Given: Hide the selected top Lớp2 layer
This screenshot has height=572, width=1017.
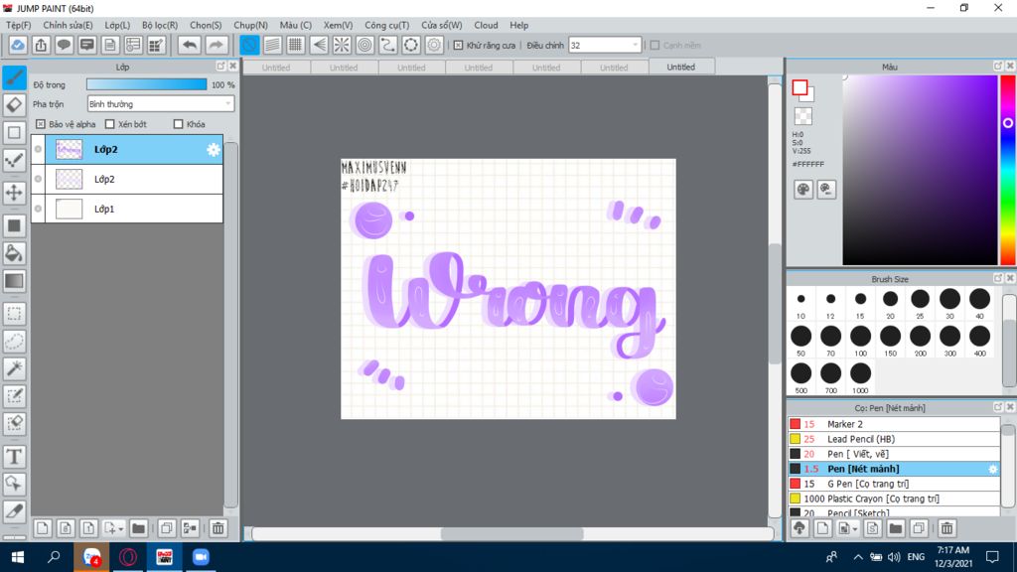Looking at the screenshot, I should click(x=39, y=149).
